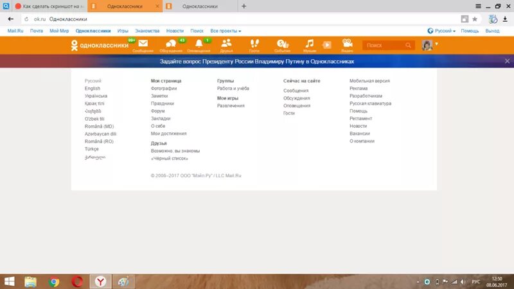Open a new tab with plus button
This screenshot has height=289, width=514.
point(244,6)
